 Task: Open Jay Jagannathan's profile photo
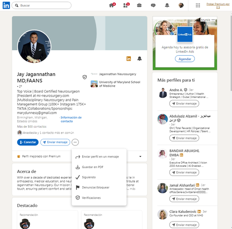tap(34, 46)
